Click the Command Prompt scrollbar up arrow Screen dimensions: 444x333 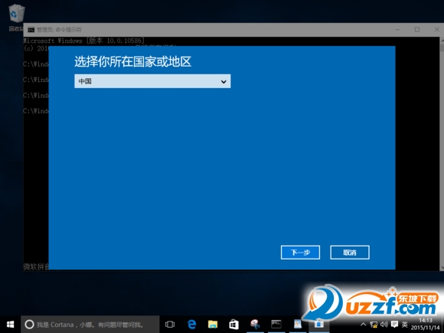[x=442, y=41]
